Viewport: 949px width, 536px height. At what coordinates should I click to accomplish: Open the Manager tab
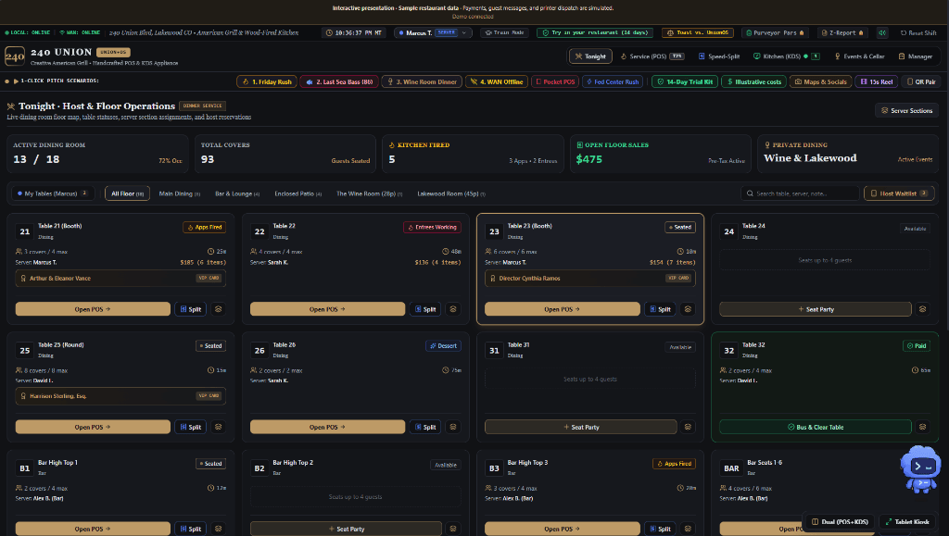tap(915, 56)
